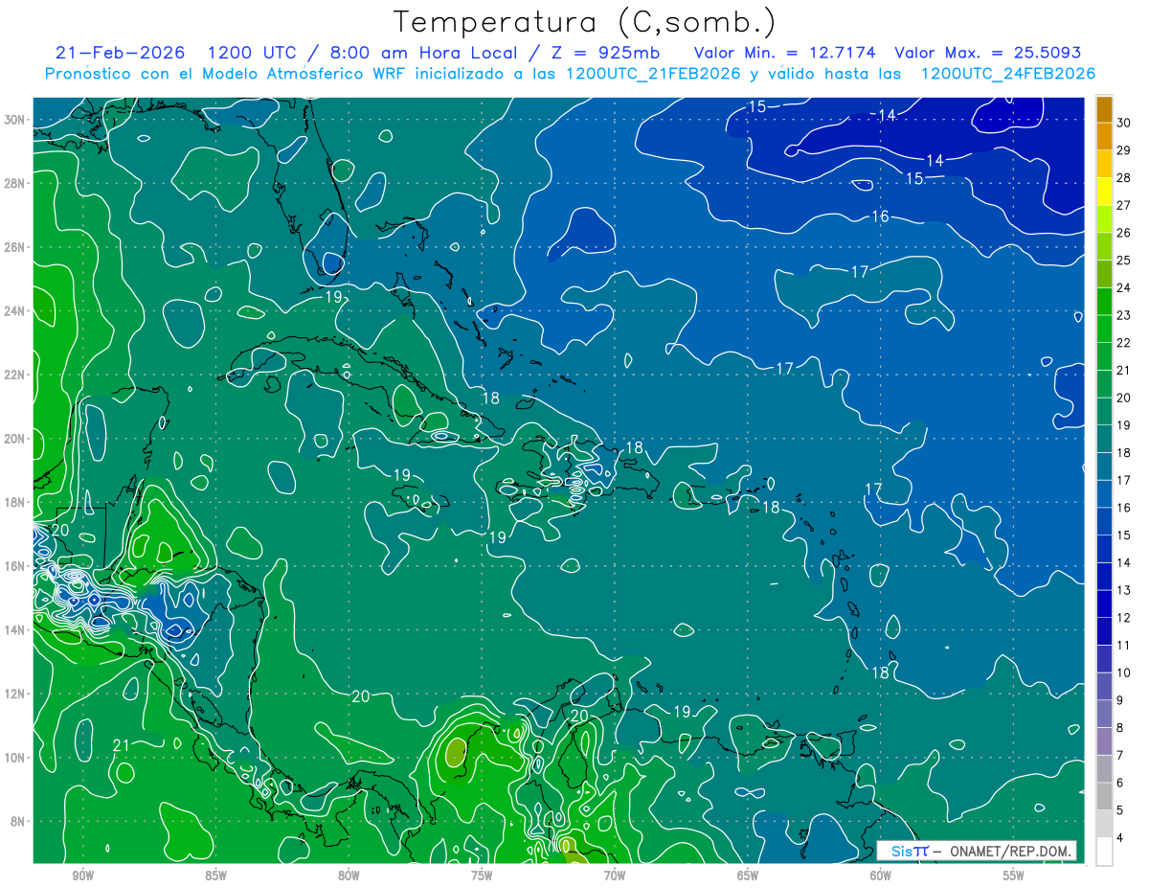1149x888 pixels.
Task: Click the '20N' latitude axis label
Action: 14,439
